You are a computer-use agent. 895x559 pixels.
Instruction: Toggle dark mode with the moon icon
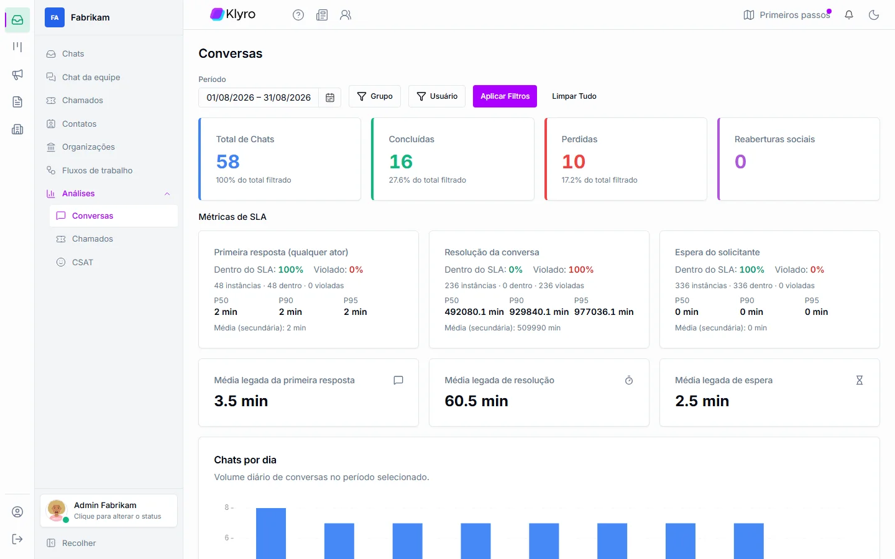point(874,15)
